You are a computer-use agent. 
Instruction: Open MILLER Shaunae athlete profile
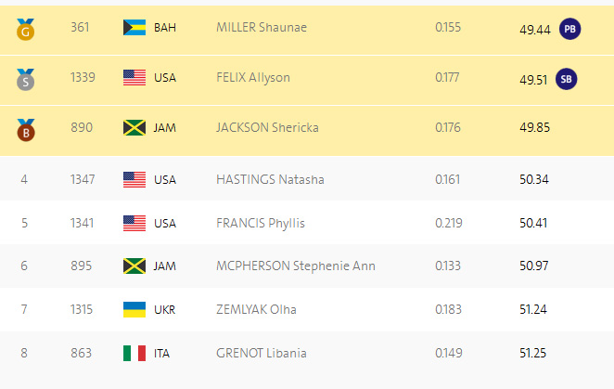tap(261, 28)
